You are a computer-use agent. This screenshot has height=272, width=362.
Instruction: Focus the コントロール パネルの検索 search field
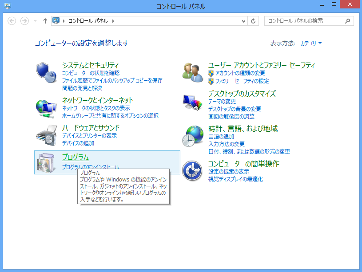tap(309, 21)
